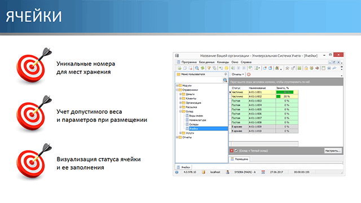Click the green fill bar of A-01-1-001
Viewport: 361px width, 203px height.
(284, 92)
